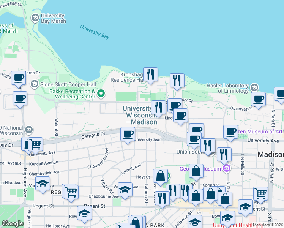
Task: Click the Chadbourne Ave street label
Action: [x=104, y=196]
